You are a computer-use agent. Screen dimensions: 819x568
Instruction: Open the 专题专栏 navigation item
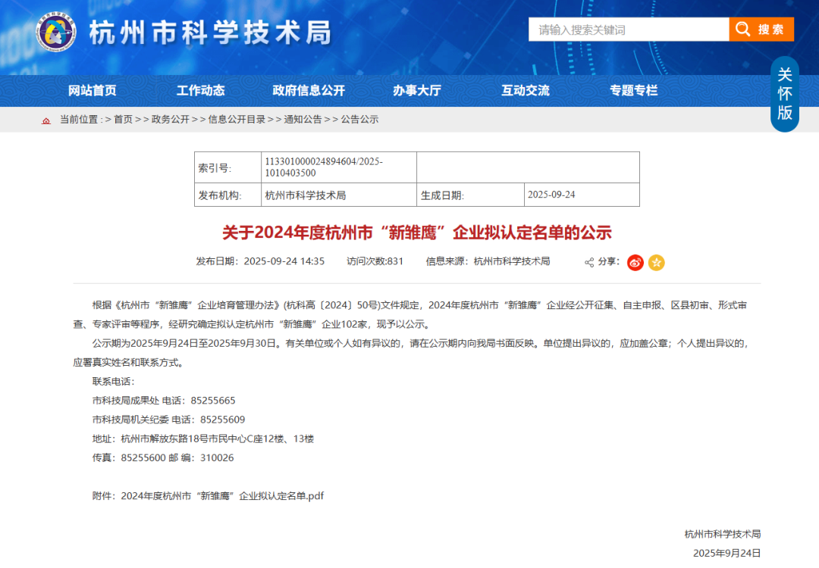(634, 90)
